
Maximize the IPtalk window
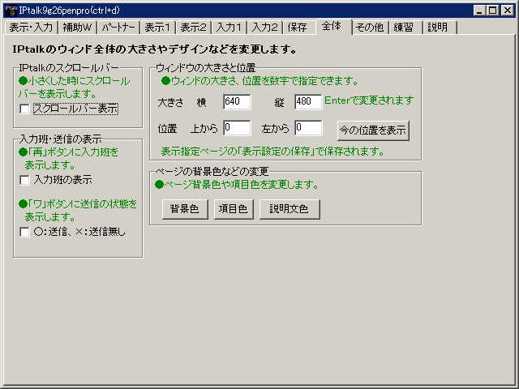(x=492, y=11)
